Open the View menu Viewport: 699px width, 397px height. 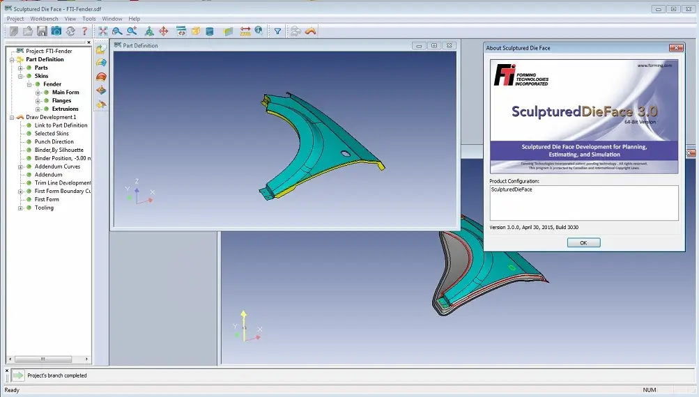(x=70, y=19)
